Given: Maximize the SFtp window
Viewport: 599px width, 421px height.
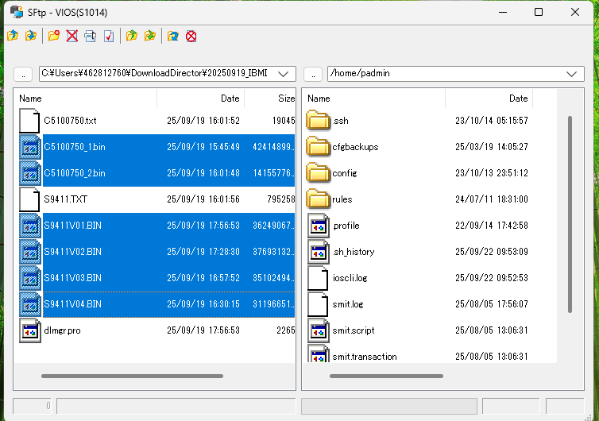Looking at the screenshot, I should 539,12.
